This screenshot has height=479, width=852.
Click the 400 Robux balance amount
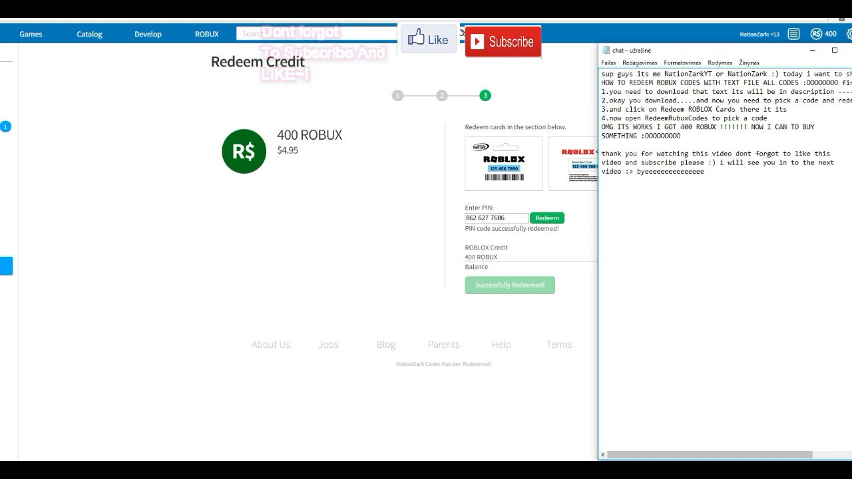(831, 34)
